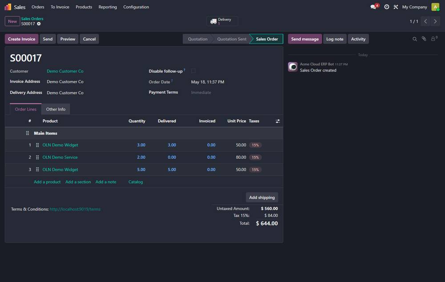This screenshot has width=445, height=282.
Task: Open the Sales app home icon
Action: [x=8, y=7]
